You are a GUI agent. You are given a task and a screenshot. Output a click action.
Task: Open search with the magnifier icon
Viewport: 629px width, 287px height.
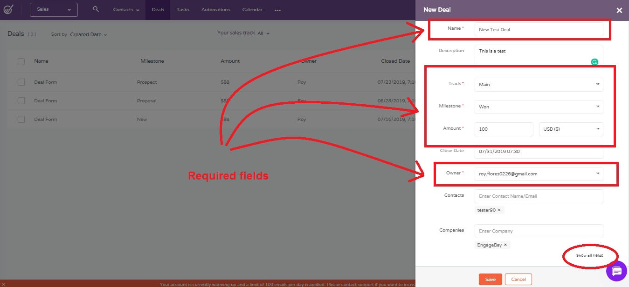(x=96, y=9)
